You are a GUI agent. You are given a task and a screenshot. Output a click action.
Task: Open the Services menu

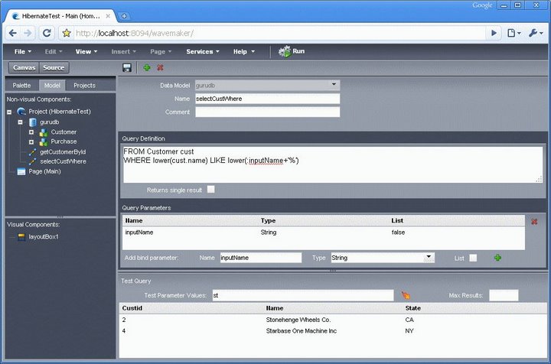click(x=203, y=51)
